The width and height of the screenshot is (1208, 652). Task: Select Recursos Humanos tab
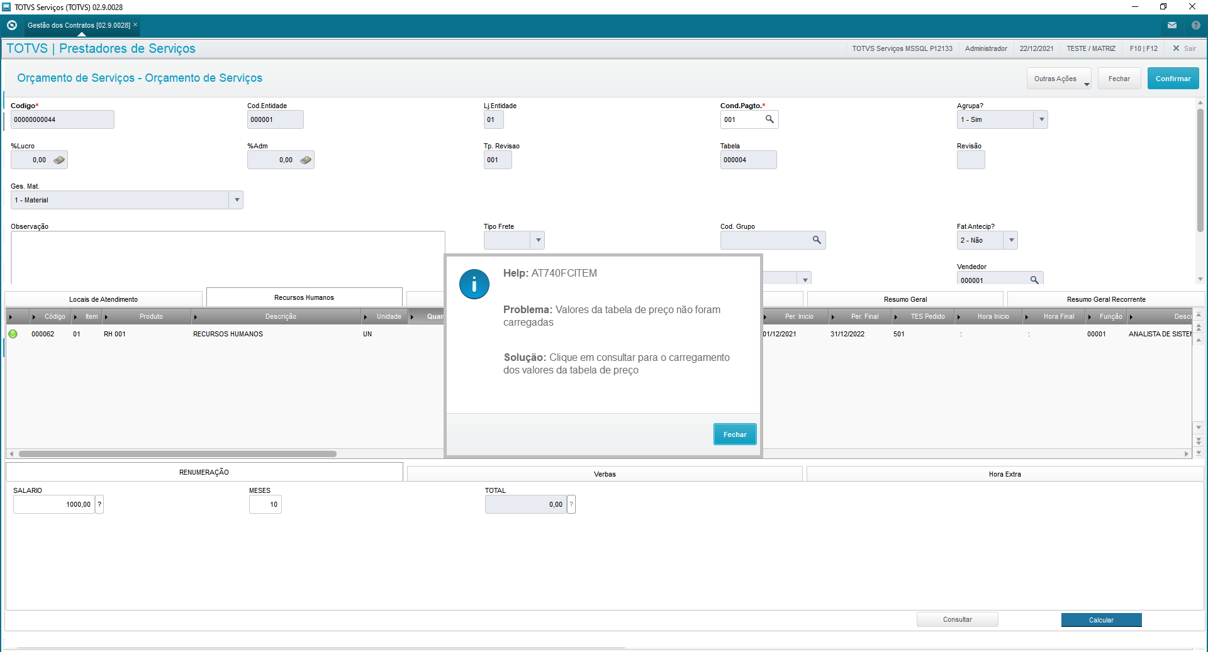(x=304, y=297)
